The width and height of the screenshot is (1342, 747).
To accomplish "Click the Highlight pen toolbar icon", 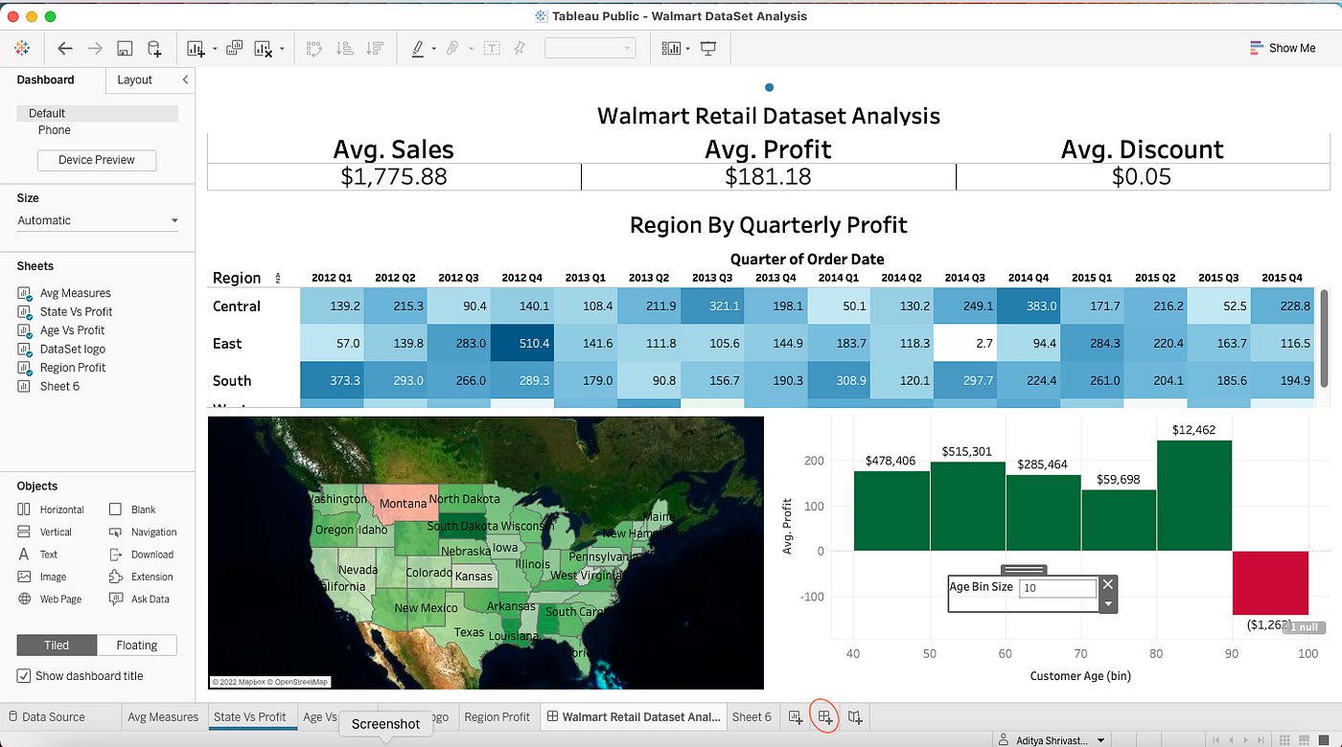I will (x=420, y=48).
